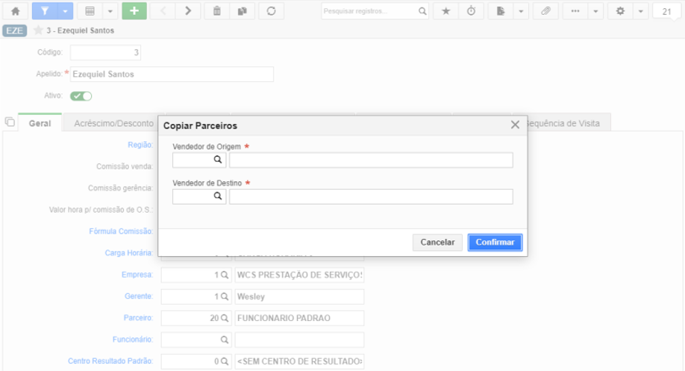Open the Carga Horária link label
This screenshot has width=685, height=371.
129,252
